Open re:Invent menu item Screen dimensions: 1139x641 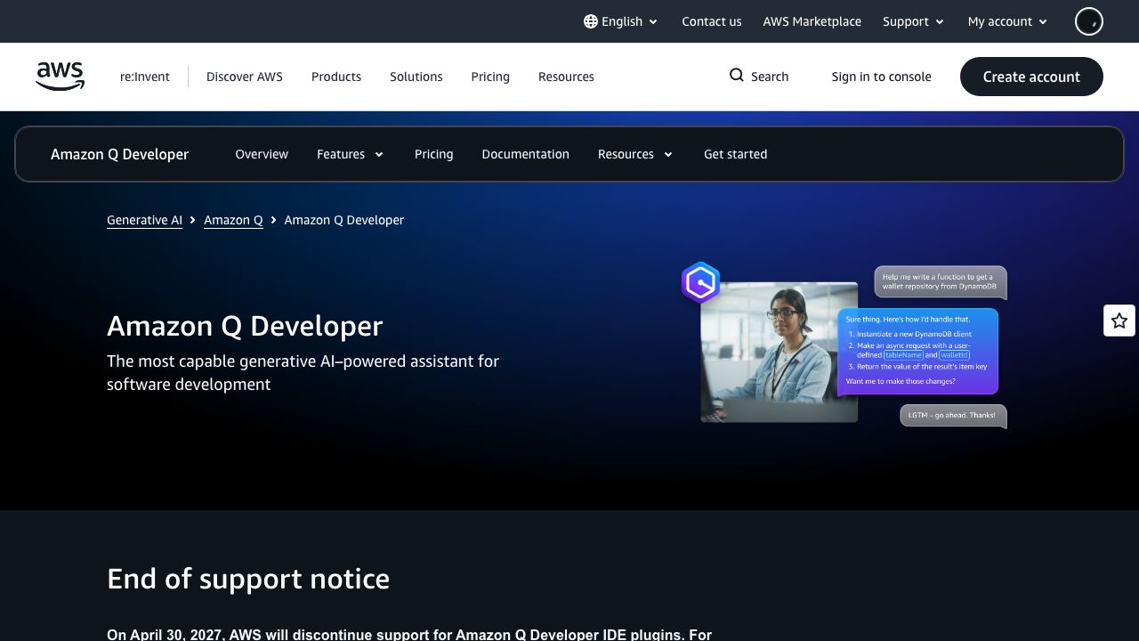[x=145, y=77]
